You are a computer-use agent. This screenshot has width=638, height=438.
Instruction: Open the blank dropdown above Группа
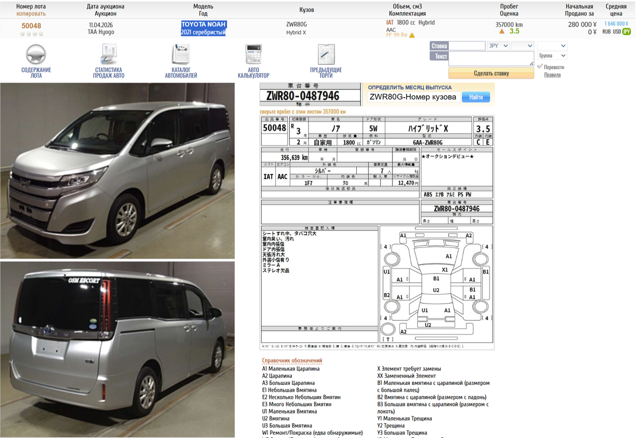coord(552,46)
